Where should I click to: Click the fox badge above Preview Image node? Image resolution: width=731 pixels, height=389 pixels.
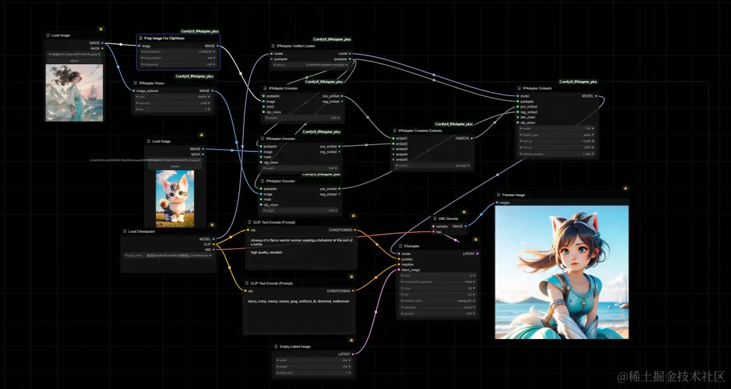(625, 188)
